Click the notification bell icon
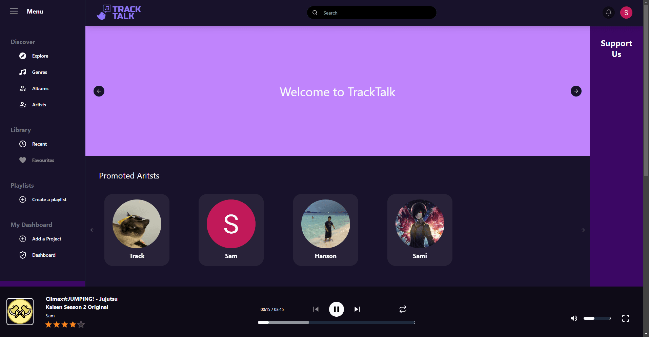649x337 pixels. [x=608, y=13]
